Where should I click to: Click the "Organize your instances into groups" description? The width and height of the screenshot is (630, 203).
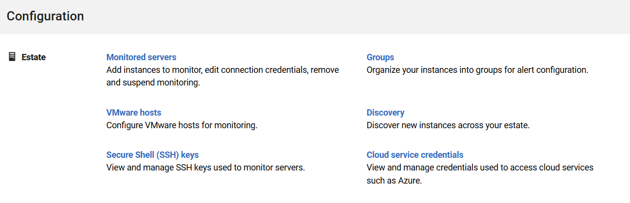[477, 70]
